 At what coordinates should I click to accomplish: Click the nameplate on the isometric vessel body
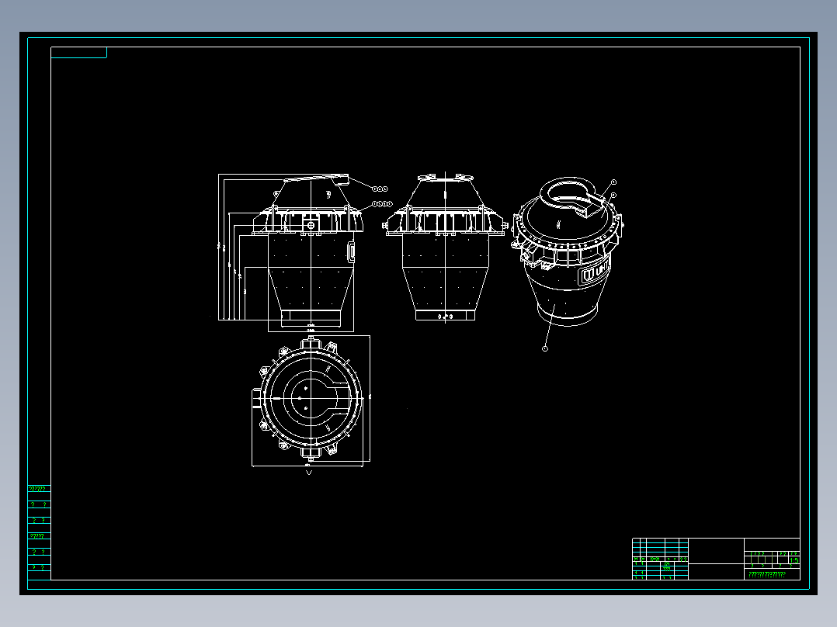pos(595,272)
